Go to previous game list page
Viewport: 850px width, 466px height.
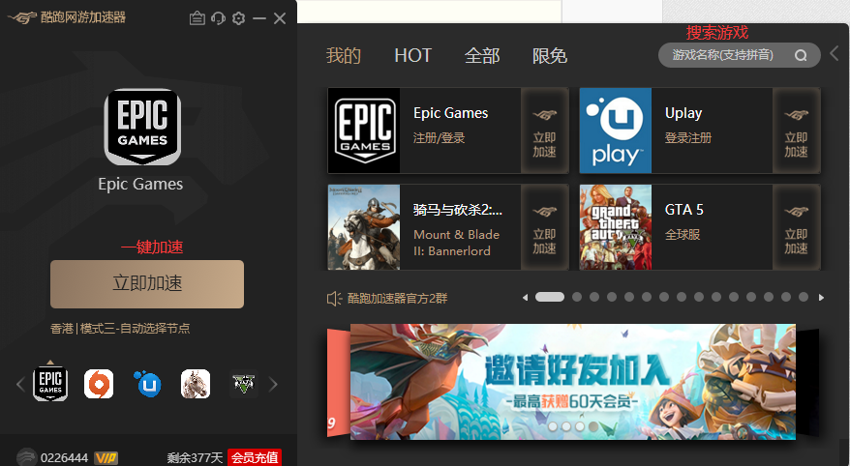525,297
